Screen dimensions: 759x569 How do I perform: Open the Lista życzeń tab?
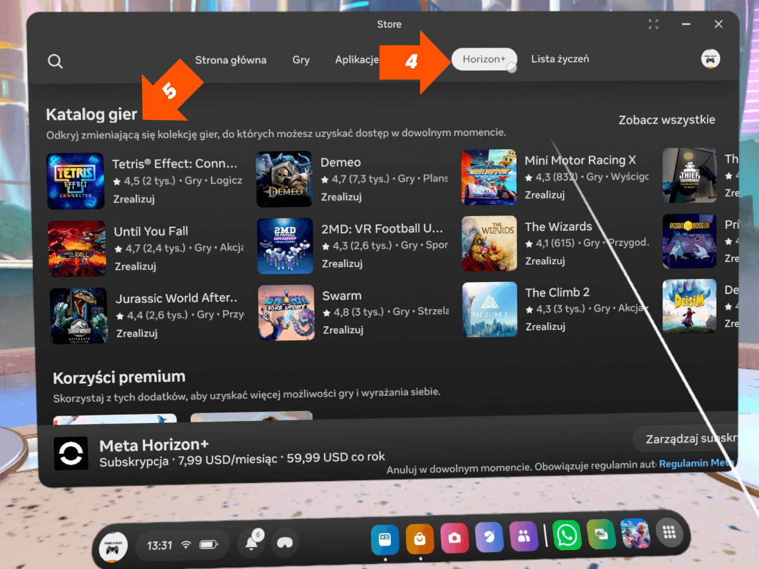point(560,59)
